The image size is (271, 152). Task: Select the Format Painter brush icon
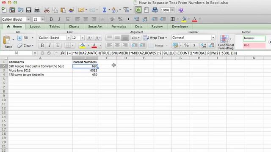(x=71, y=10)
